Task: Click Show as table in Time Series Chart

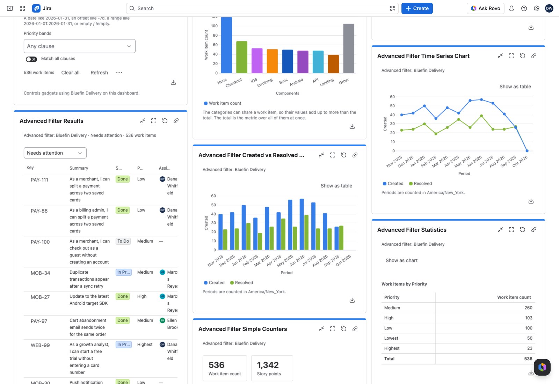Action: coord(515,87)
